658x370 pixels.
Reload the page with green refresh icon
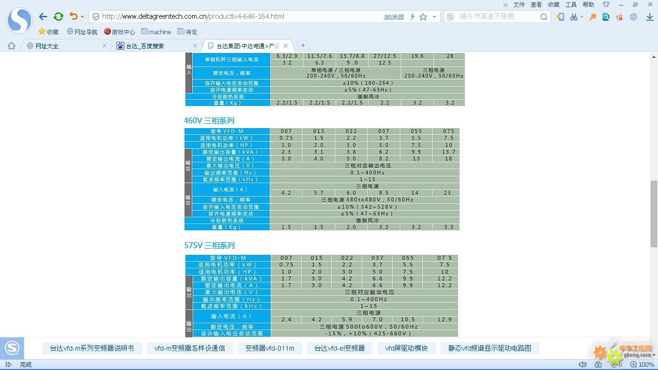[58, 16]
